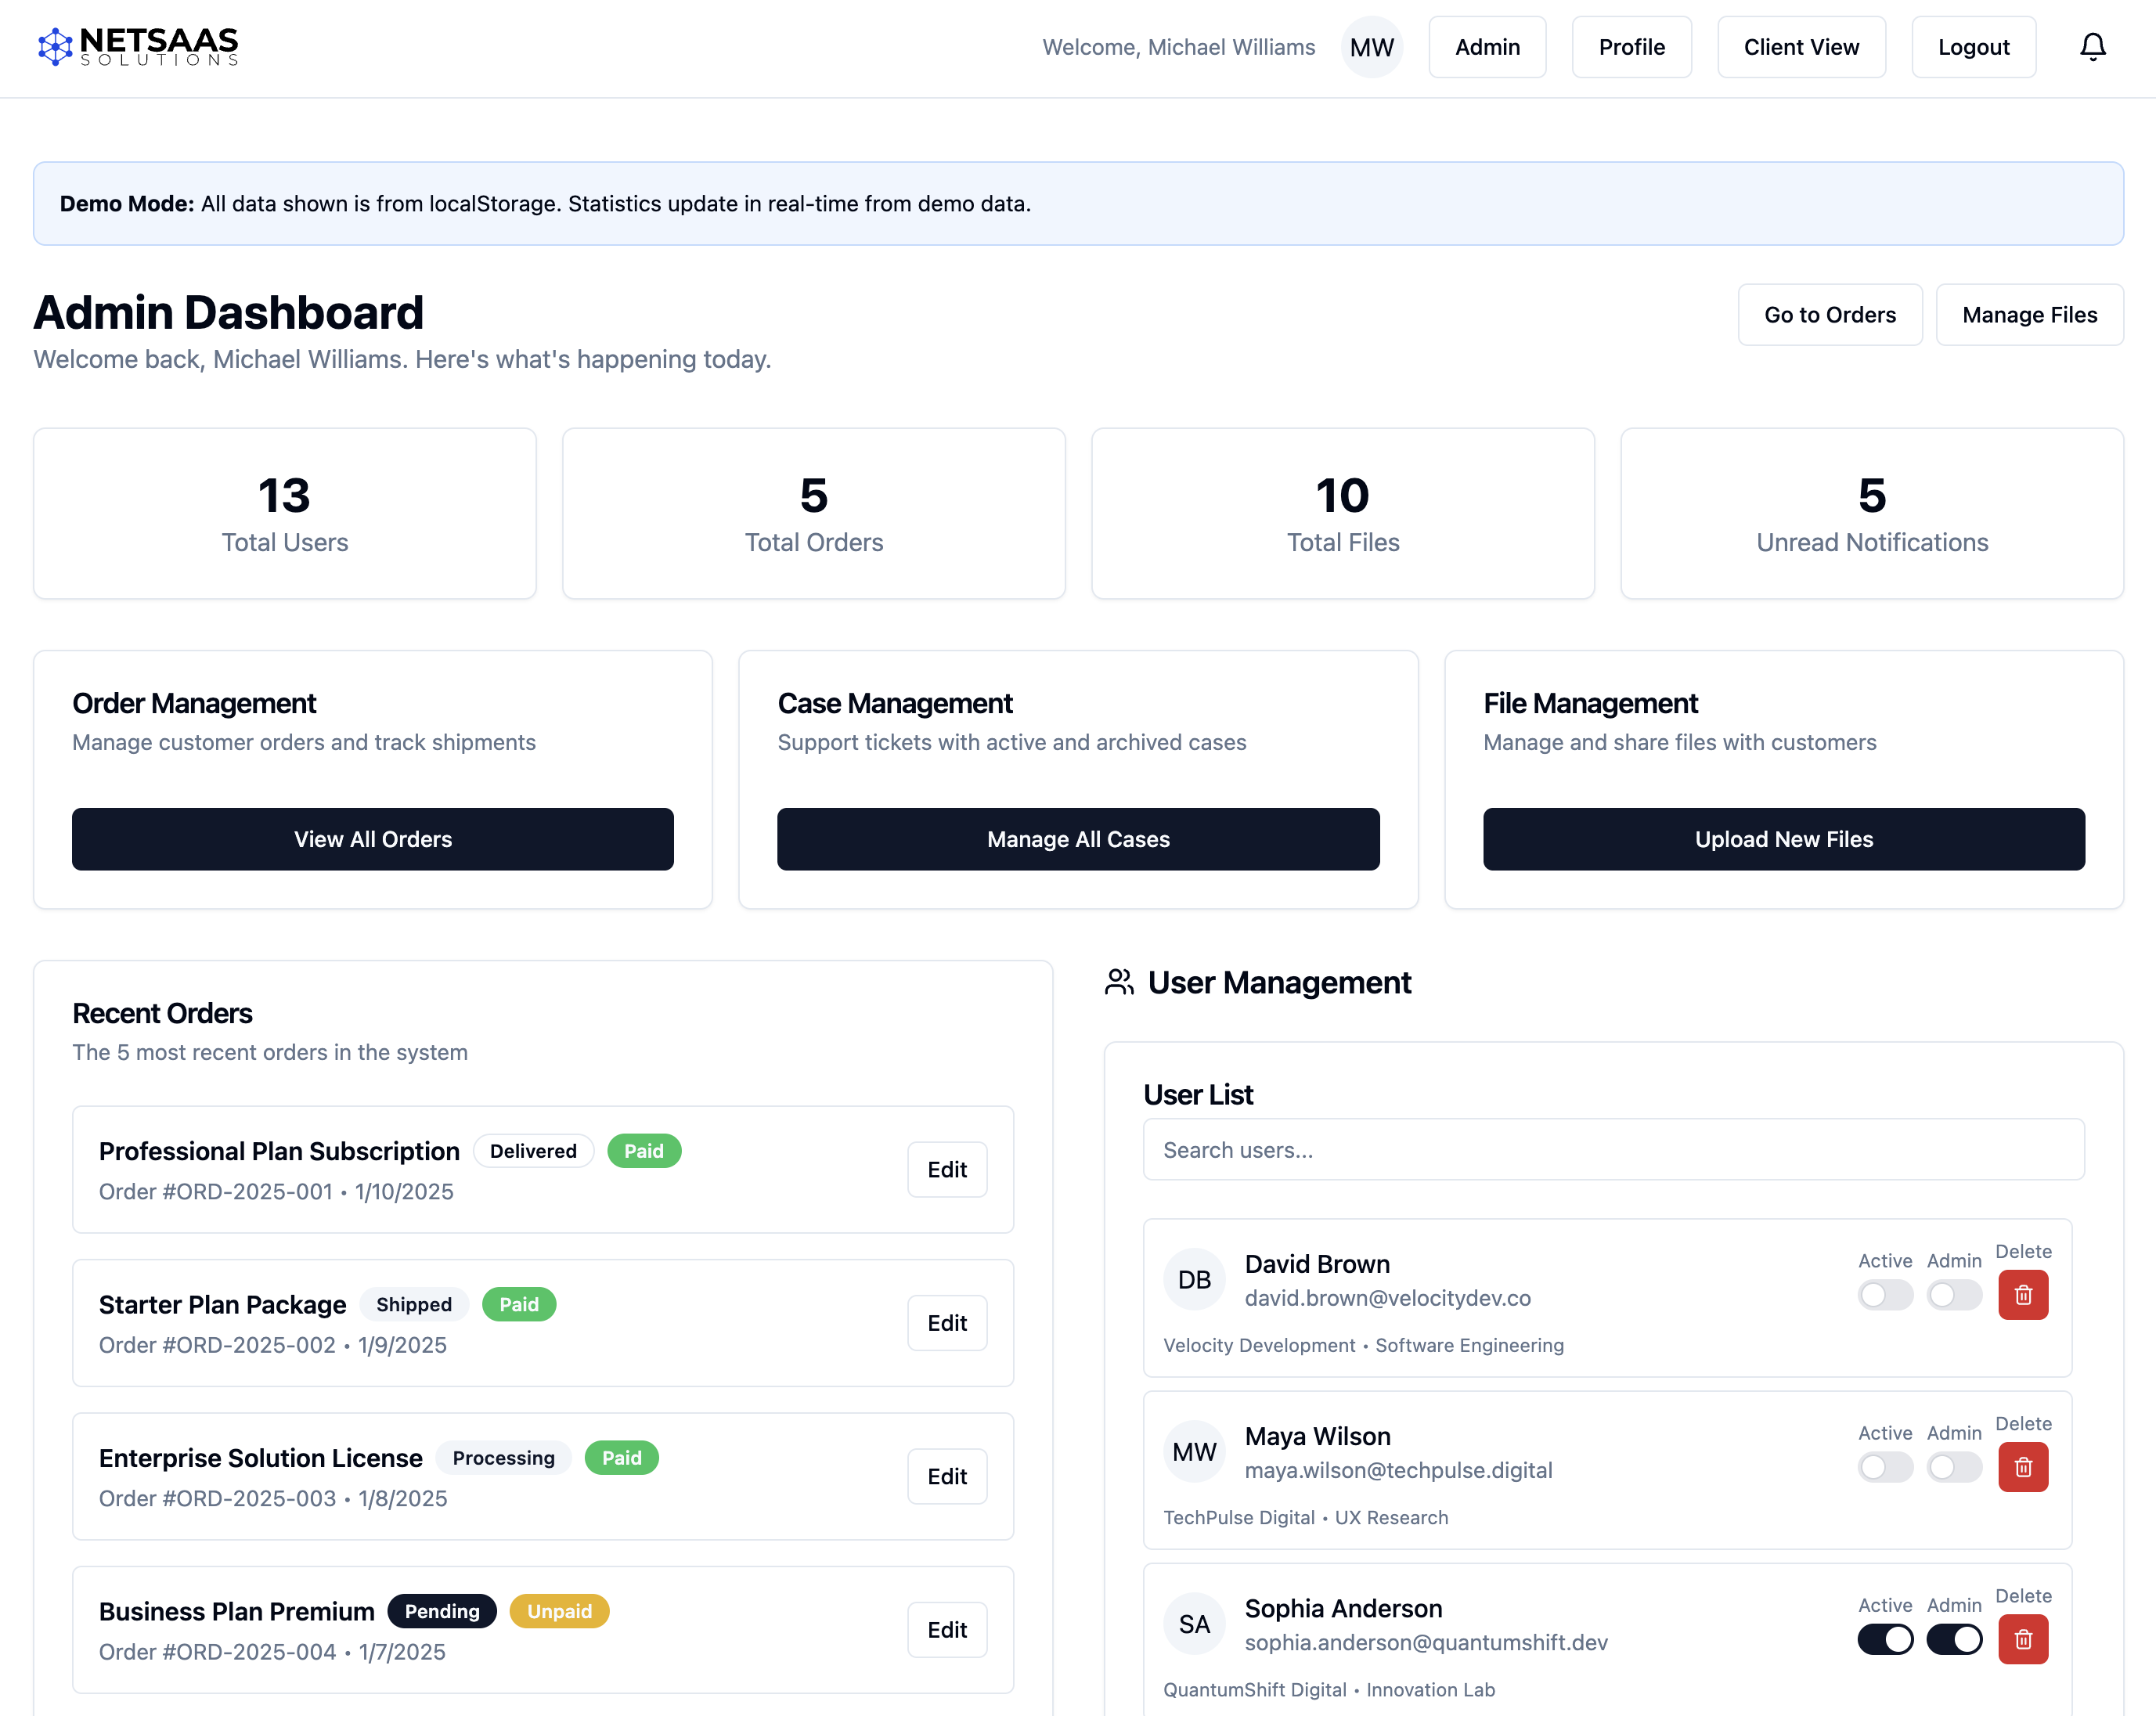Delete Maya Wilson using the trash icon
The height and width of the screenshot is (1716, 2156).
(x=2023, y=1467)
